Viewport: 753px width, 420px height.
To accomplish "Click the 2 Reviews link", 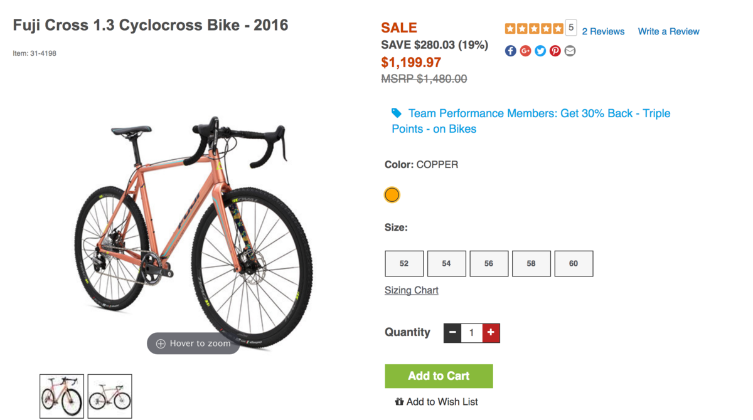I will [x=602, y=31].
